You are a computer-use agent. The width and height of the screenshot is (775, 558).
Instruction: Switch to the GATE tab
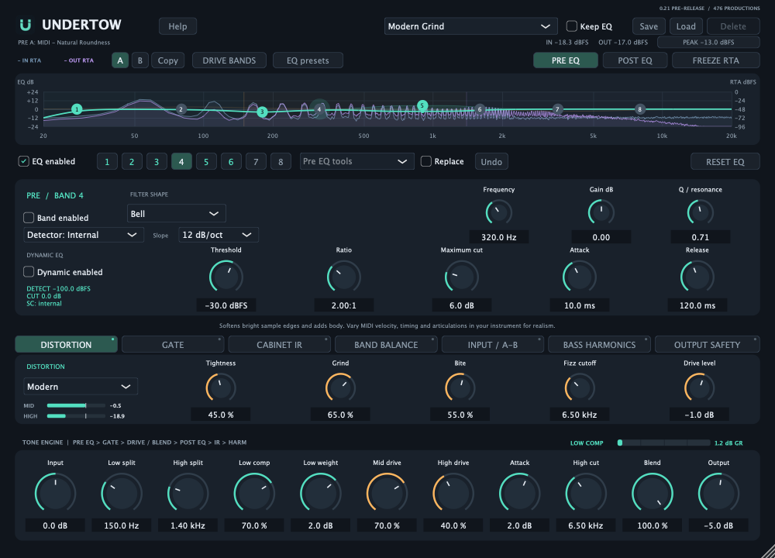pos(173,344)
